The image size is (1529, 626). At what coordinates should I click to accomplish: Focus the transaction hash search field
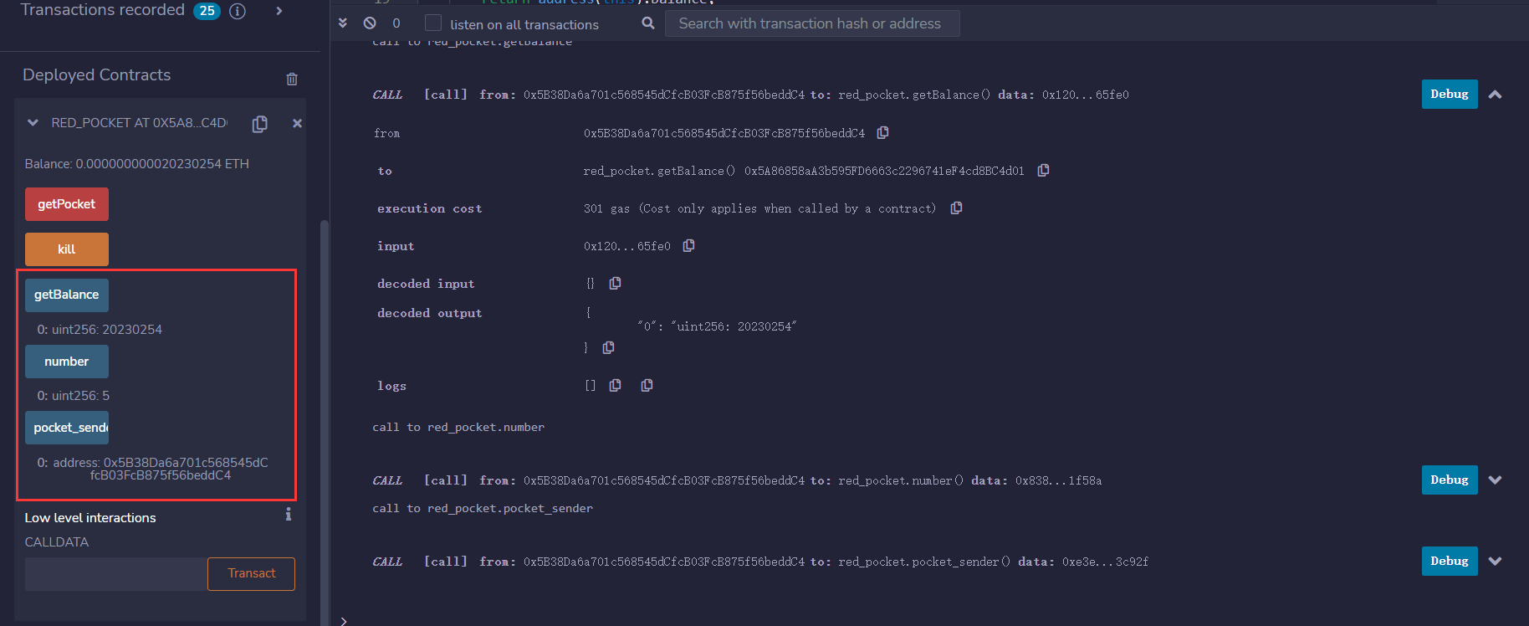point(812,23)
